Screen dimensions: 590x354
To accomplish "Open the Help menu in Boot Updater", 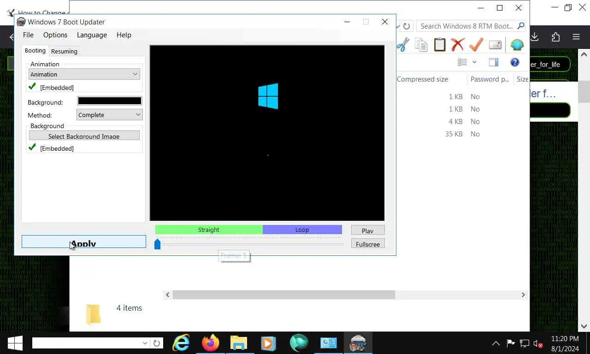I will point(124,35).
